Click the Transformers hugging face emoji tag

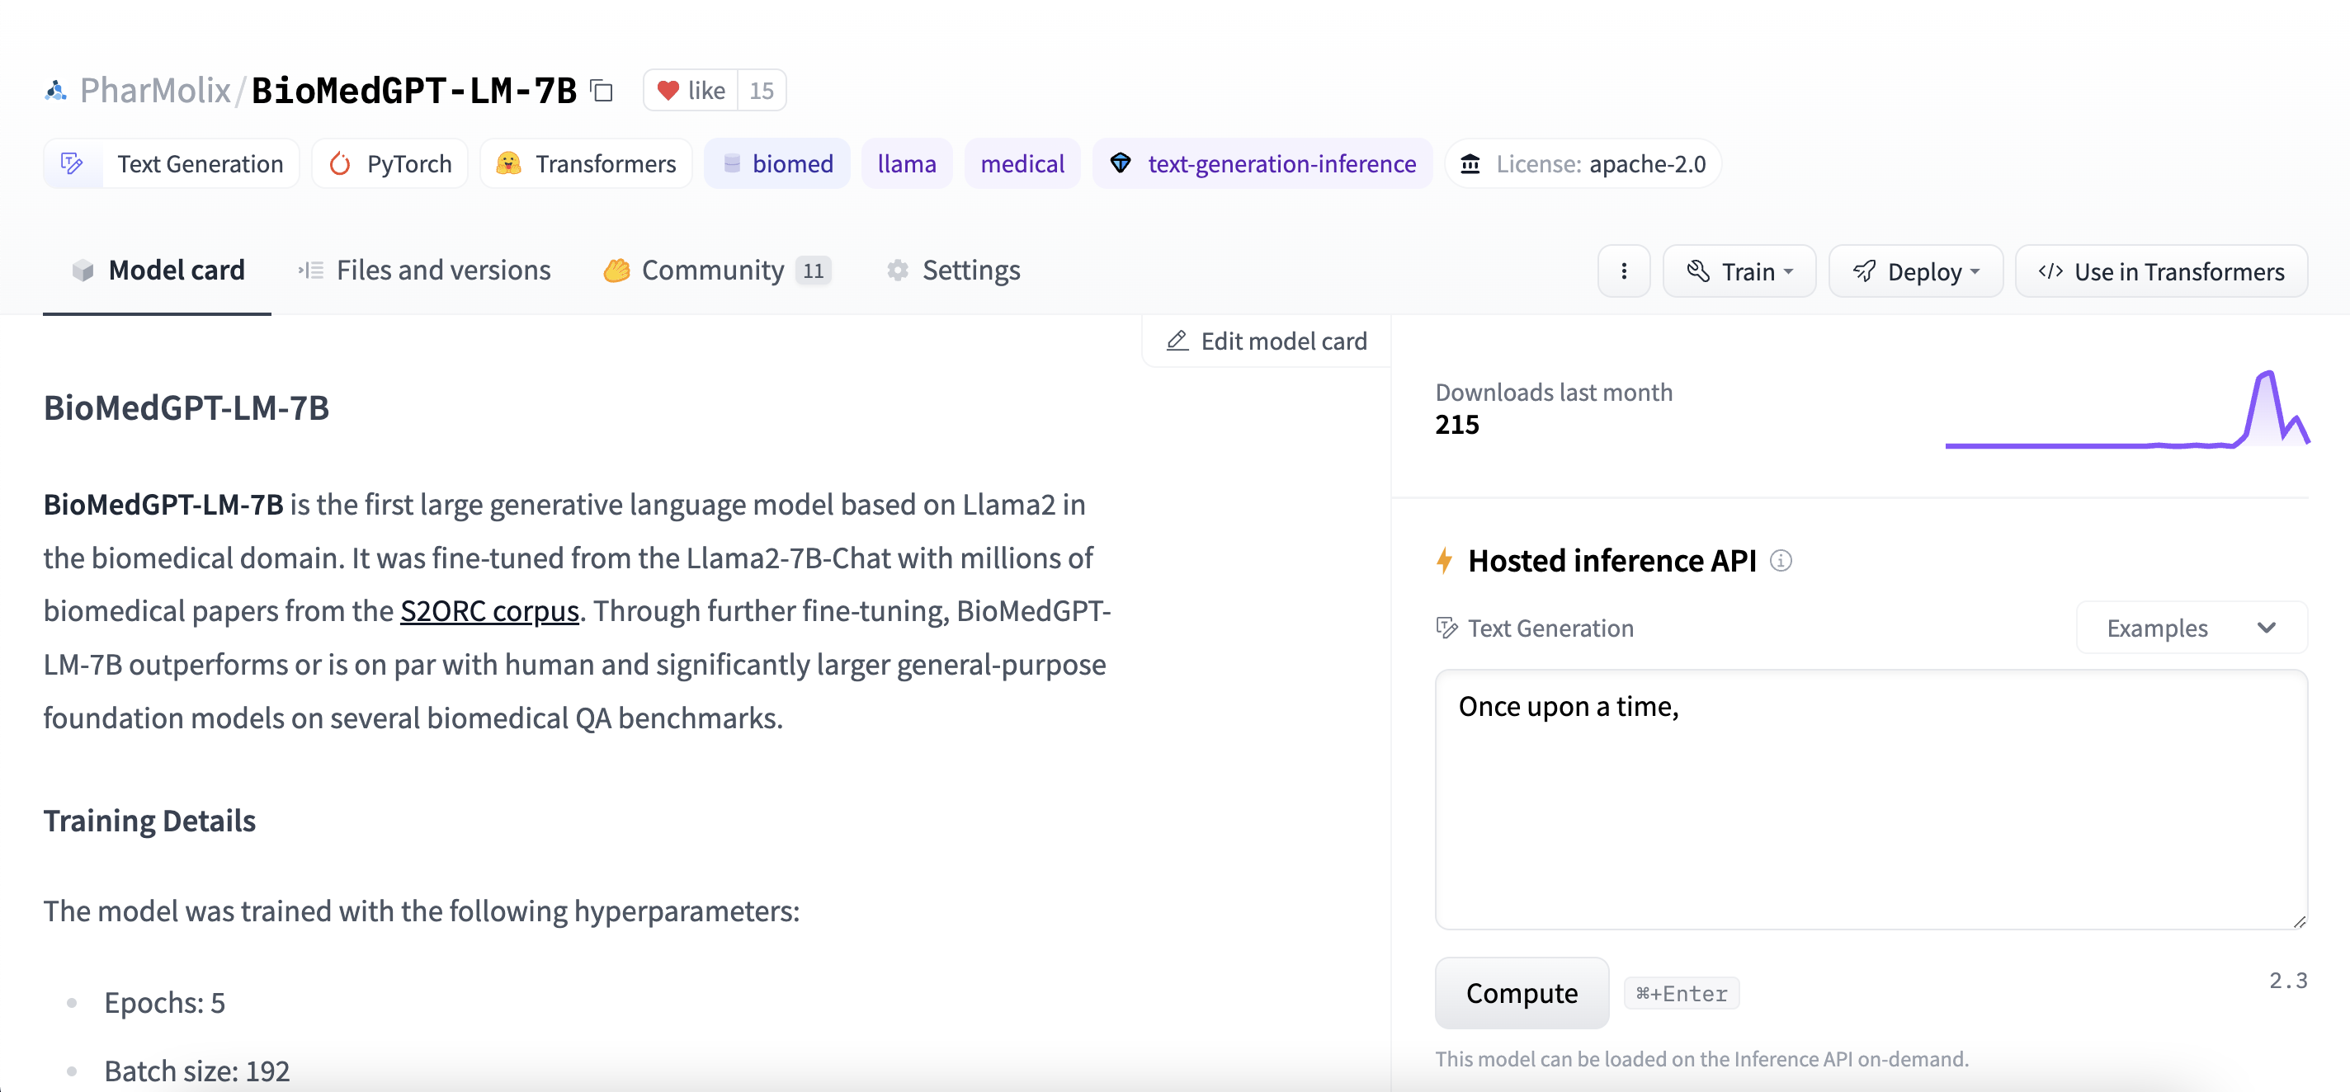[x=509, y=164]
